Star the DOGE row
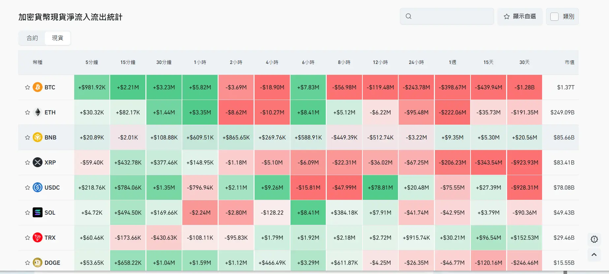 tap(27, 263)
